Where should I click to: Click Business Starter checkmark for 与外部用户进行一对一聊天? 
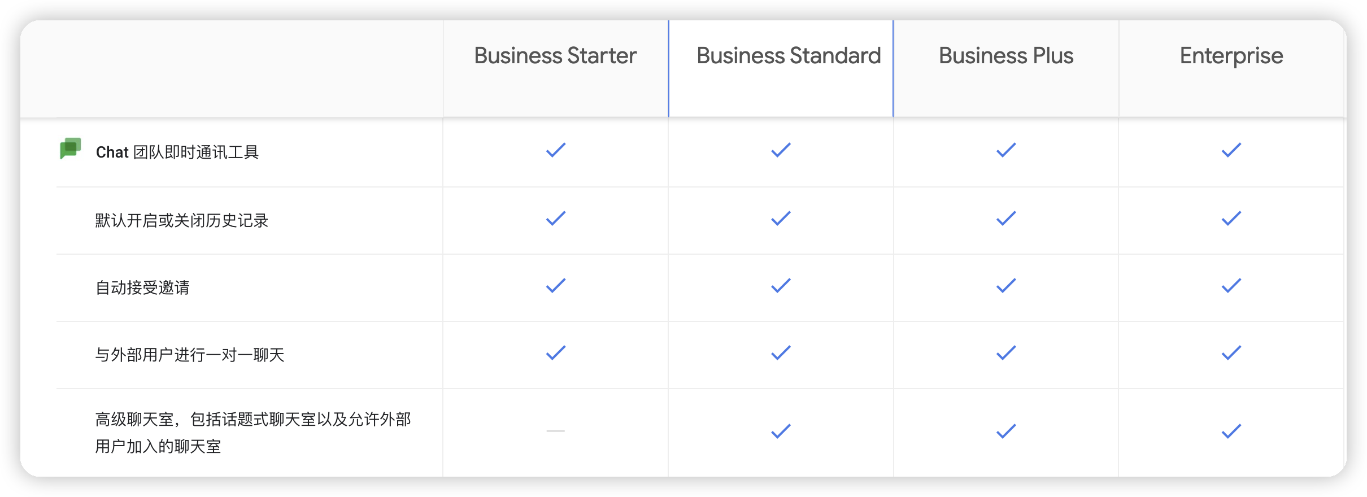[x=556, y=353]
